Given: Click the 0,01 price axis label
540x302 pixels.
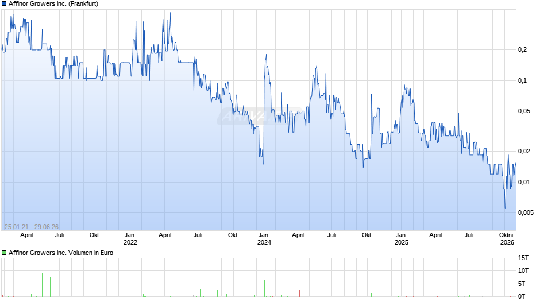Looking at the screenshot, I should click(524, 182).
